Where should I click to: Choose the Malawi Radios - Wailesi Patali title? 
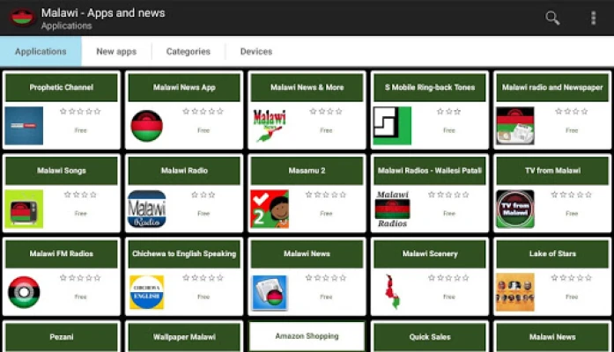point(430,171)
